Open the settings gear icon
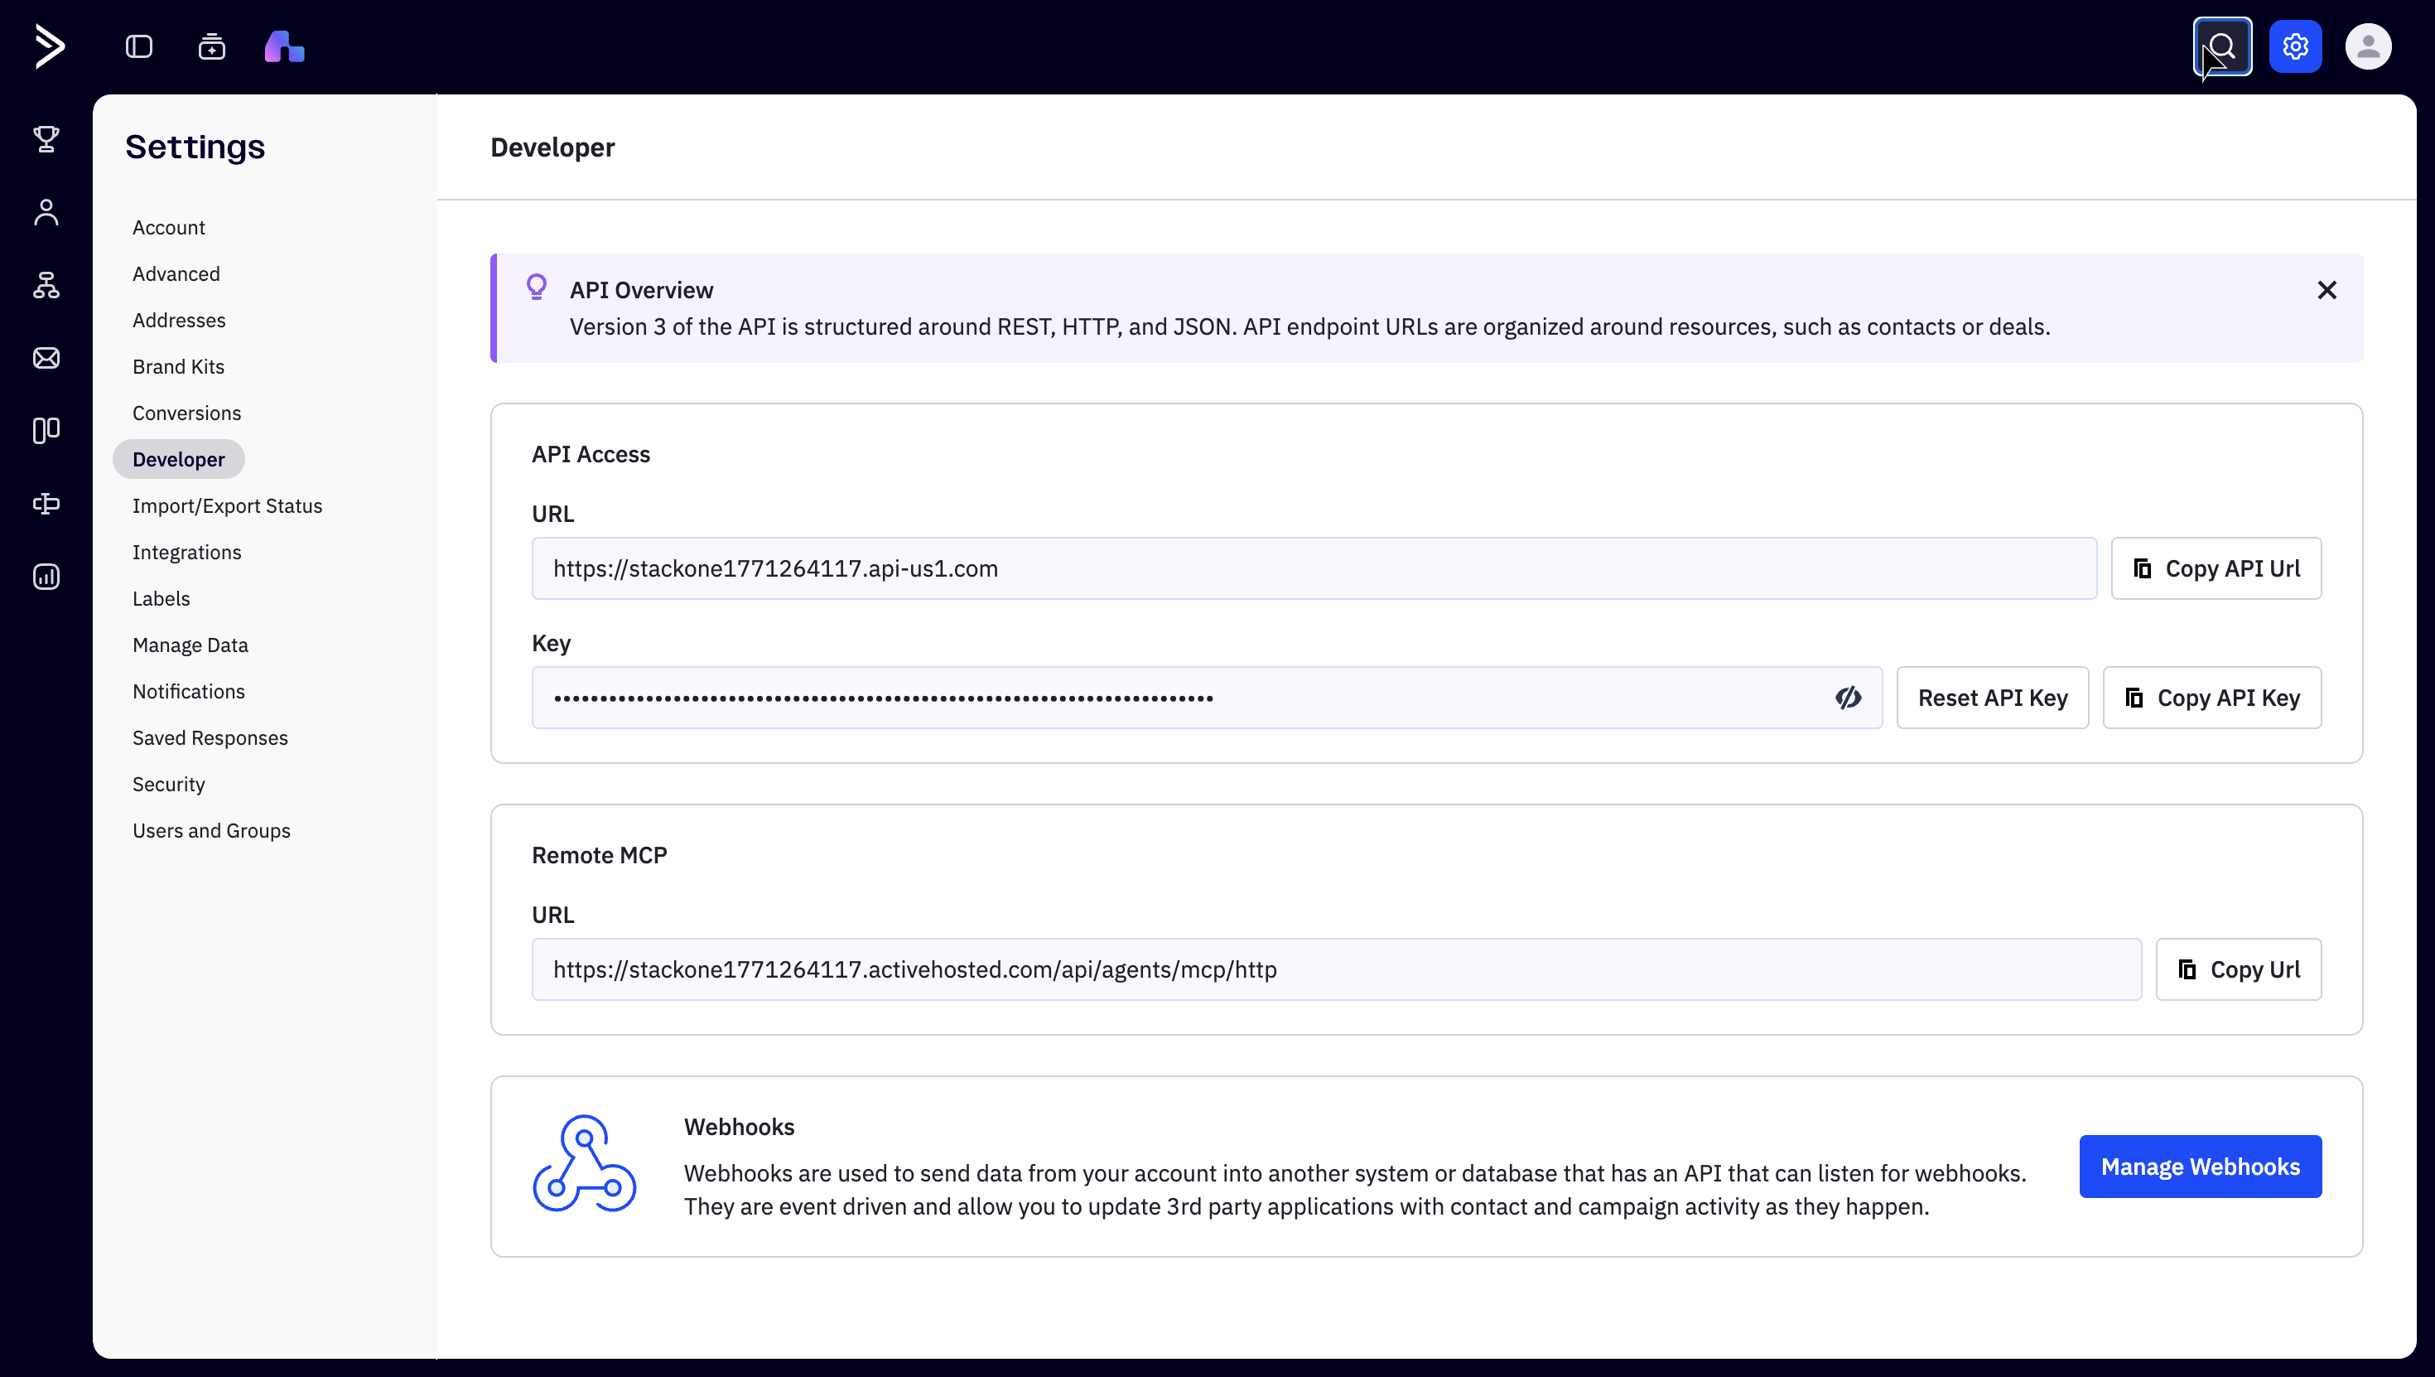Image resolution: width=2435 pixels, height=1377 pixels. (2295, 46)
